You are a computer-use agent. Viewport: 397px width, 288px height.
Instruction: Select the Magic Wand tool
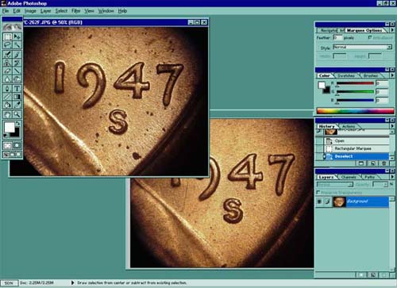click(x=17, y=45)
